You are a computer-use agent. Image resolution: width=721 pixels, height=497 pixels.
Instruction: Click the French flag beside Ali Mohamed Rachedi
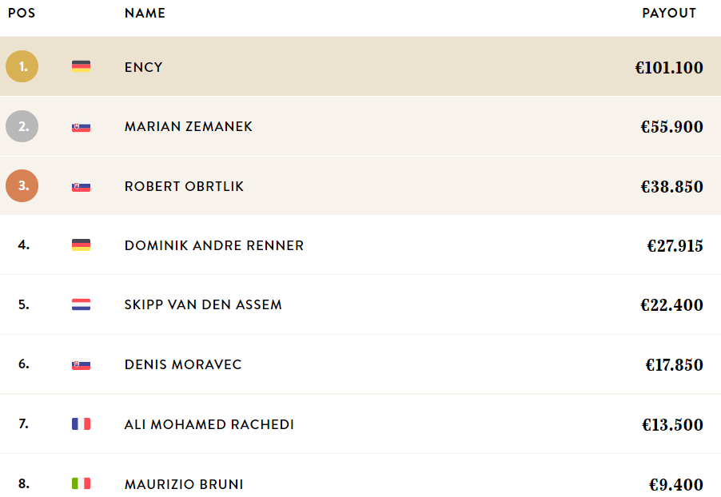tap(81, 424)
